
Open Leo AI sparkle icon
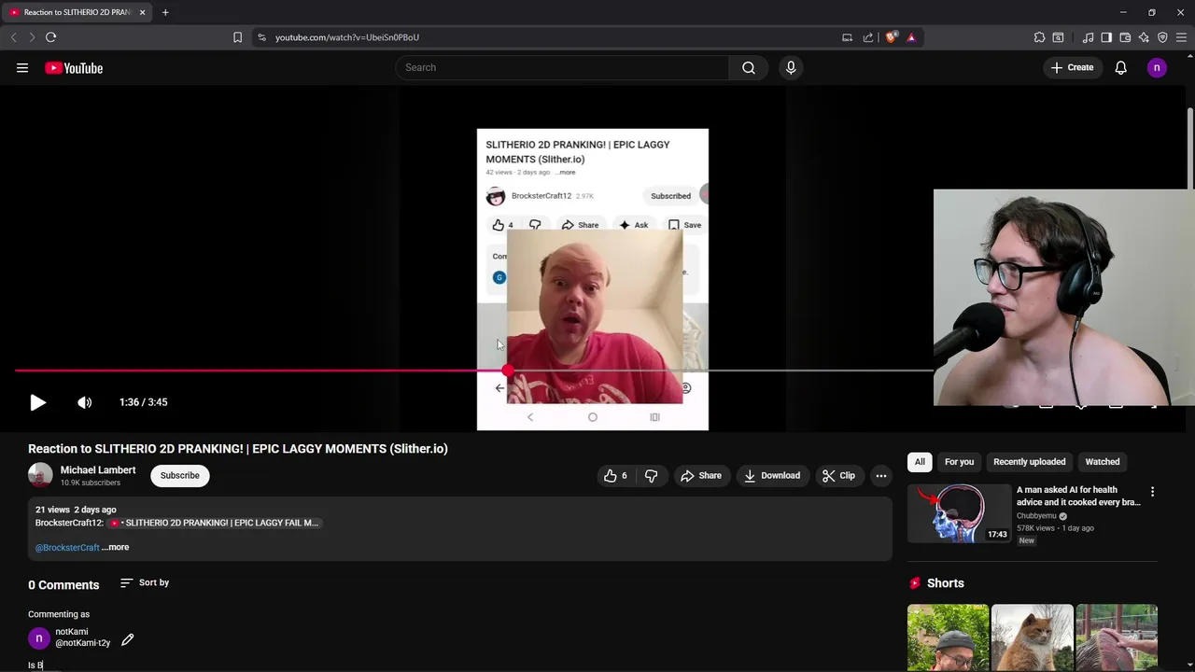(x=1144, y=37)
